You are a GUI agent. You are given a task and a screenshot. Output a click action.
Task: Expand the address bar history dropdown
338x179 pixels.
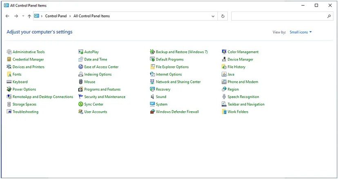213,16
